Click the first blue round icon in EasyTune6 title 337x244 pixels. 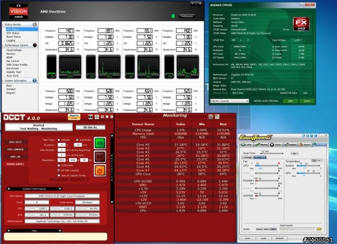(x=304, y=136)
